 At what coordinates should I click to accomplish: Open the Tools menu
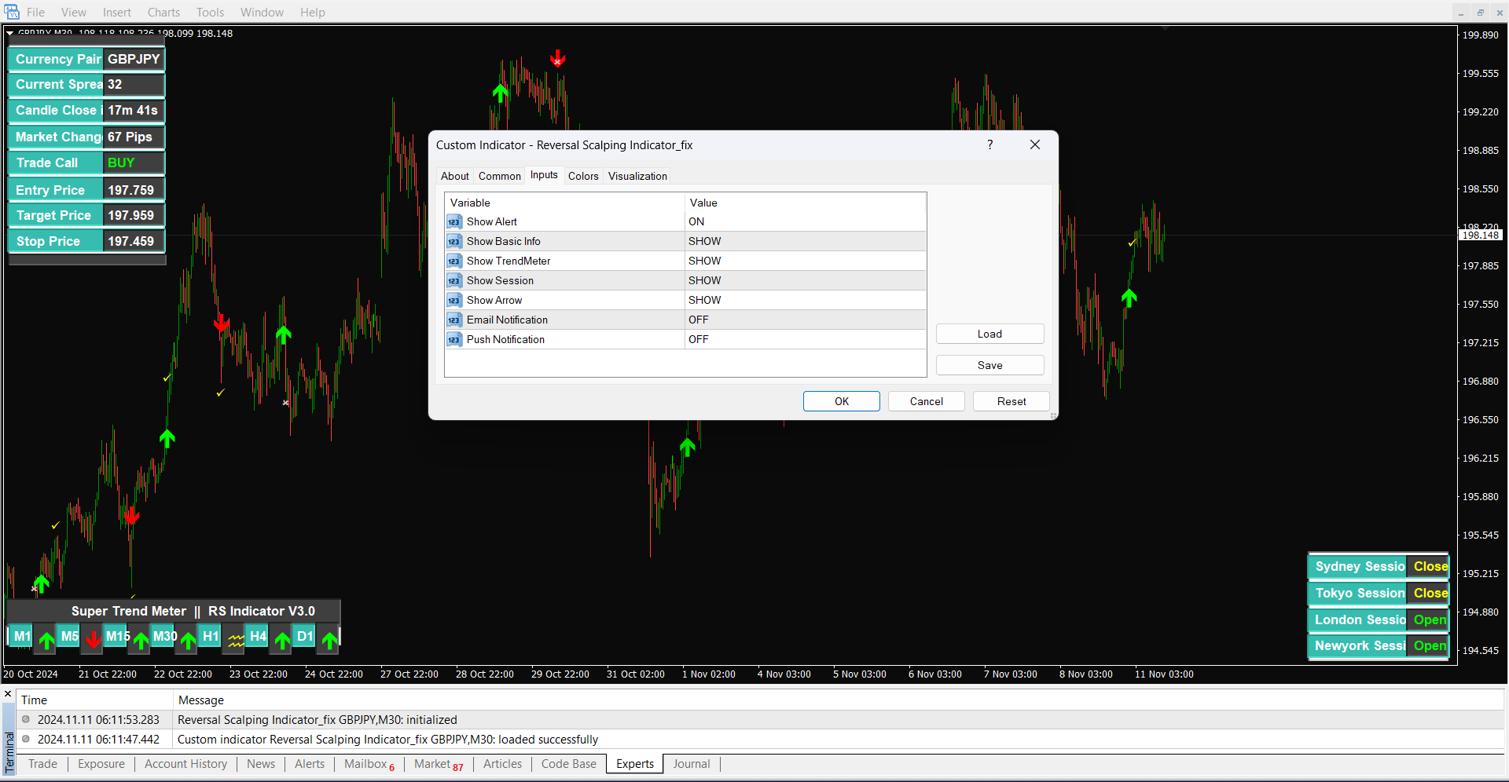click(x=210, y=13)
